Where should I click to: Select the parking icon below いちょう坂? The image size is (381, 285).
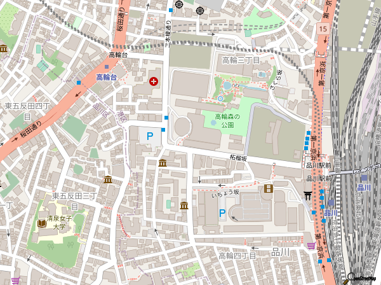click(222, 212)
